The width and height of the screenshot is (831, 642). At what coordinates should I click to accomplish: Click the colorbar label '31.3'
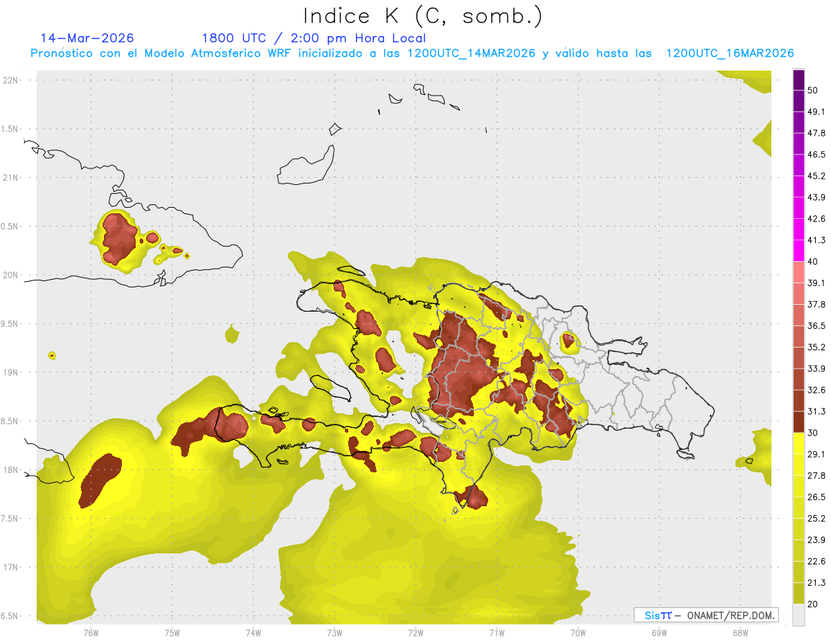coord(816,411)
